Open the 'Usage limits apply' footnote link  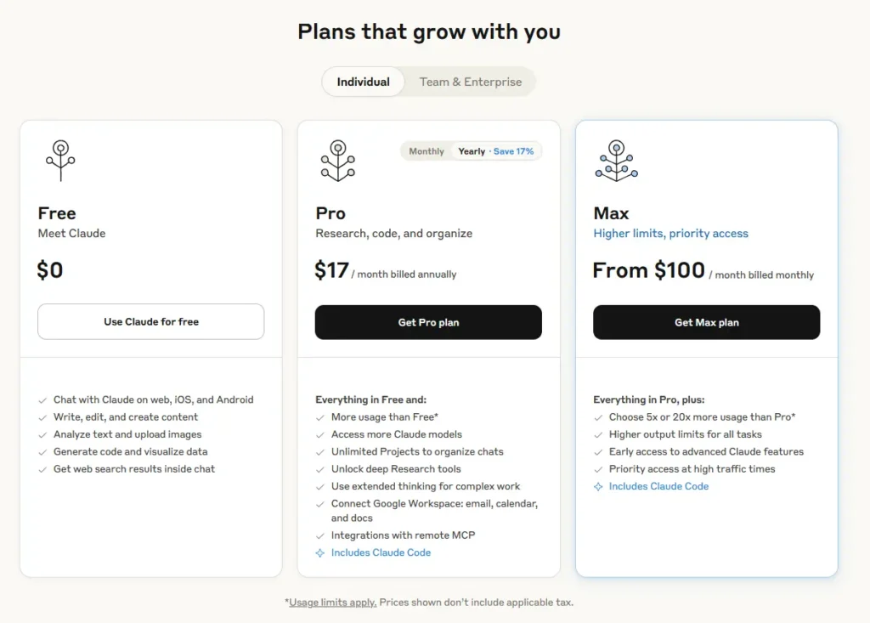pos(332,603)
